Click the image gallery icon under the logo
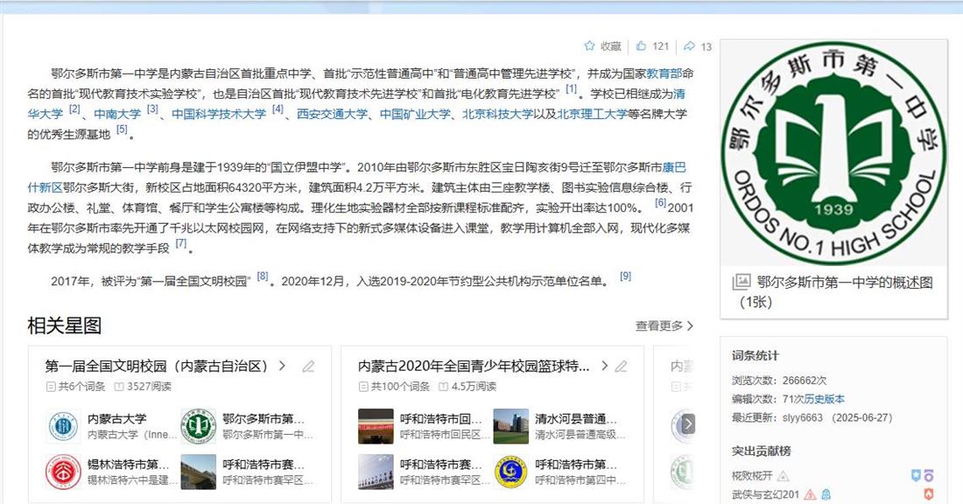Viewport: 963px width, 504px height. 742,283
